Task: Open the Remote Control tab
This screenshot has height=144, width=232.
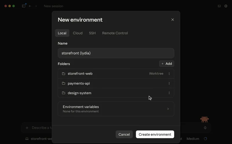Action: 115,33
